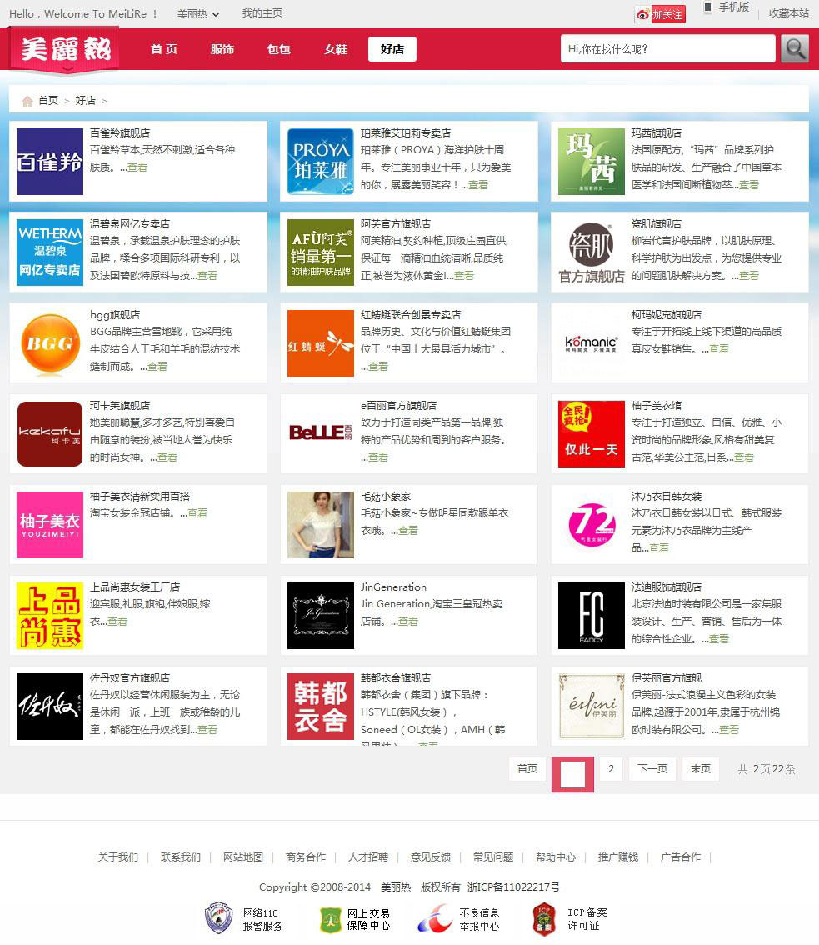The width and height of the screenshot is (819, 945).
Task: Open the kekafu 珂卡芙 logo
Action: point(50,434)
